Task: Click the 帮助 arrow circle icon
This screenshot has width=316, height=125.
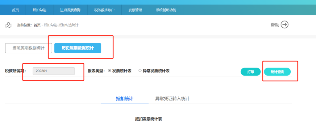Action: pos(285,25)
